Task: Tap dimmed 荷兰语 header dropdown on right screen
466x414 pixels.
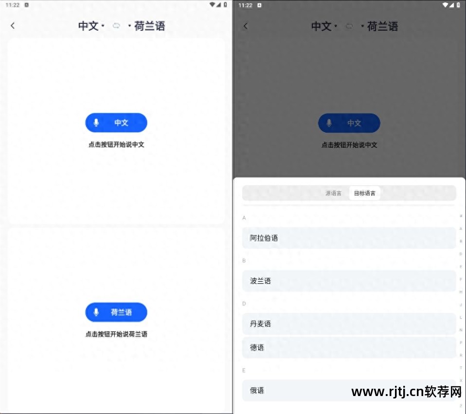Action: pyautogui.click(x=379, y=26)
